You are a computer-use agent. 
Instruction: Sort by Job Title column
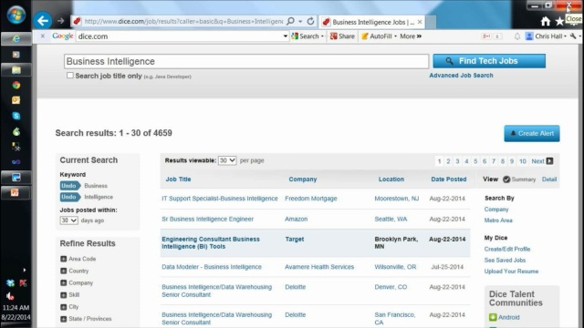(x=178, y=179)
